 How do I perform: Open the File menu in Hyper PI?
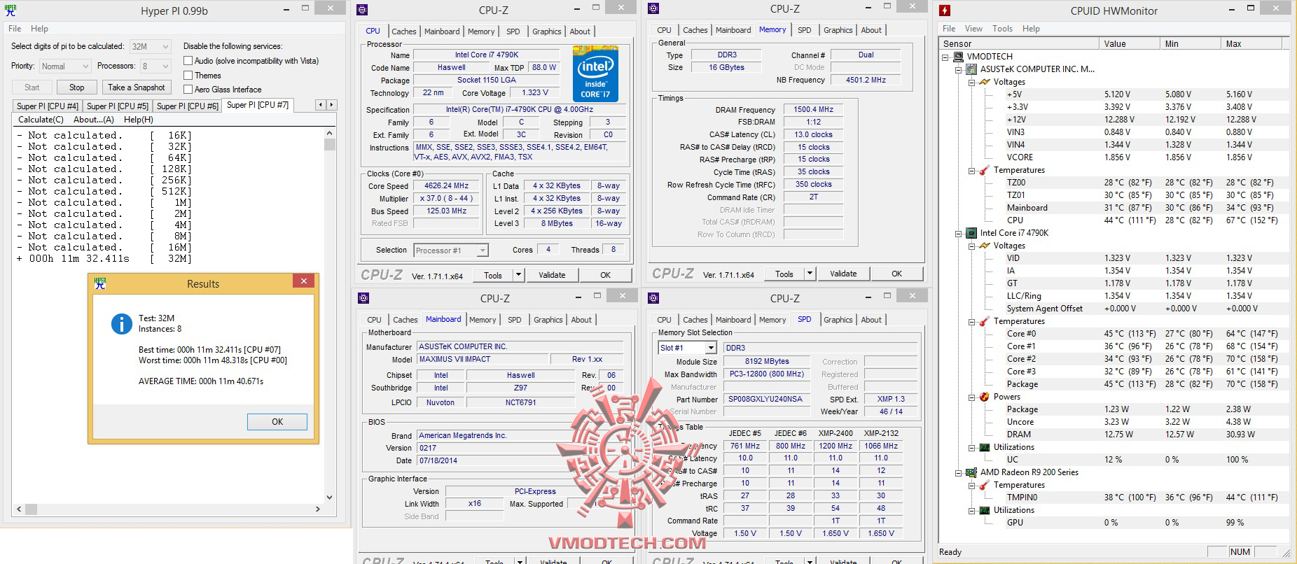(15, 29)
